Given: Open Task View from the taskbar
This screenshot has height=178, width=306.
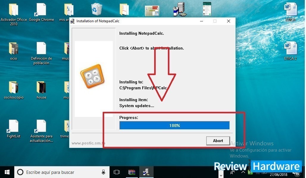Looking at the screenshot, I should [x=117, y=172].
